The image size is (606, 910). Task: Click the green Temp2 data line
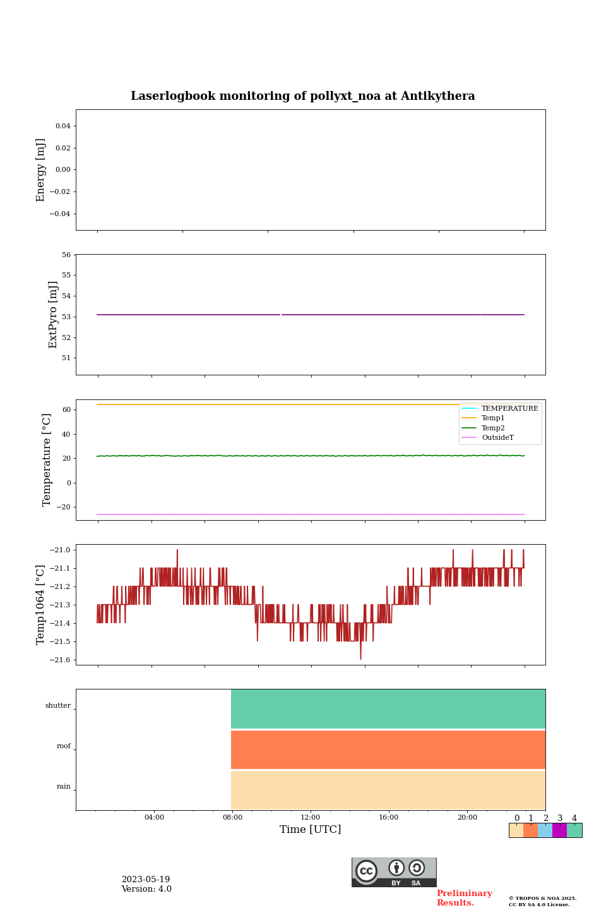click(x=311, y=456)
